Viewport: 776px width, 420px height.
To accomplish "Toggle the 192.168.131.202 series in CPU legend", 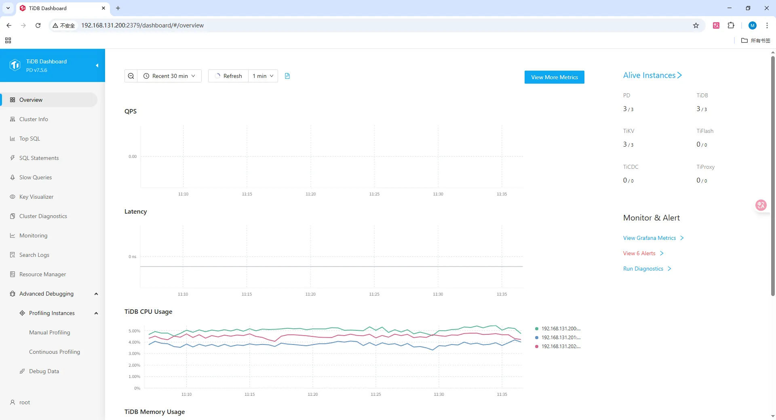I will pyautogui.click(x=560, y=346).
